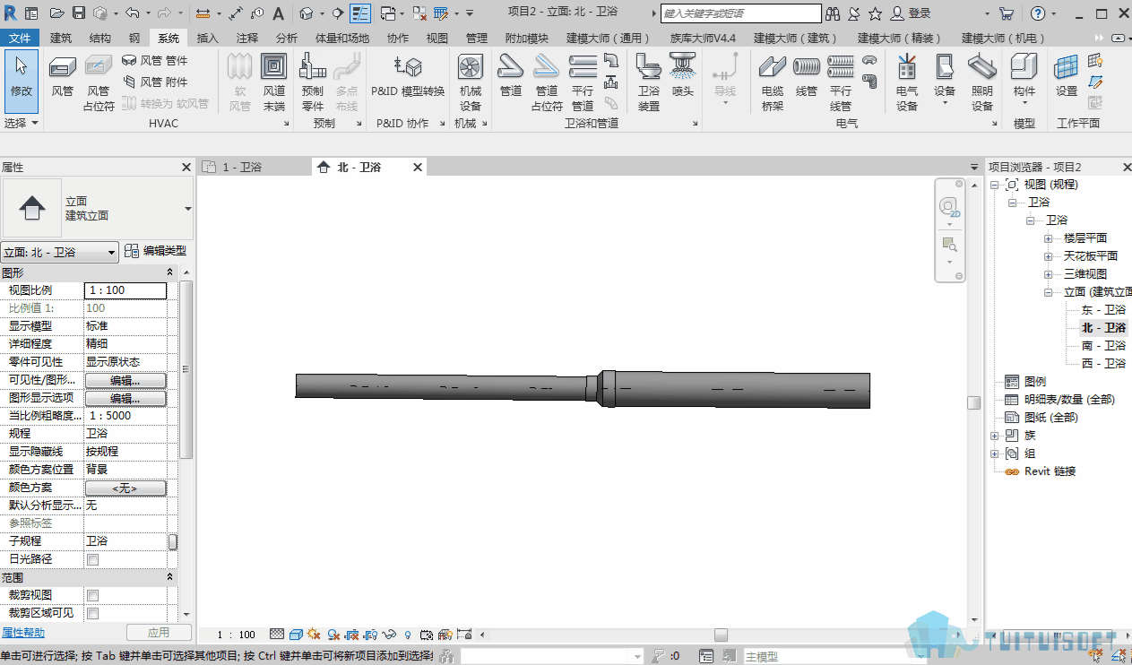1132x665 pixels.
Task: Expand the 天花板平面 tree node
Action: point(1049,256)
